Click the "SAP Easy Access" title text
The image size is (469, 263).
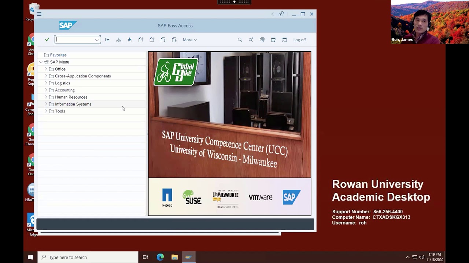click(175, 26)
